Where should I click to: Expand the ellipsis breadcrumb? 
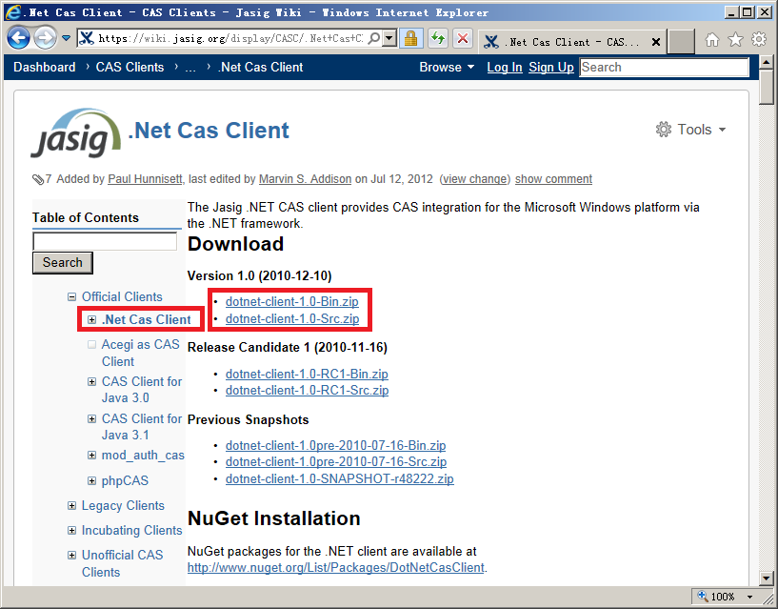click(x=190, y=67)
